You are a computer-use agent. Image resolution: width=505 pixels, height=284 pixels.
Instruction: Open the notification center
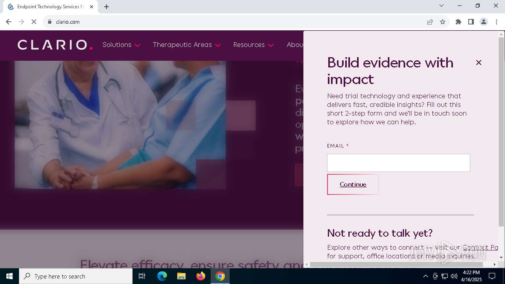[x=492, y=276]
